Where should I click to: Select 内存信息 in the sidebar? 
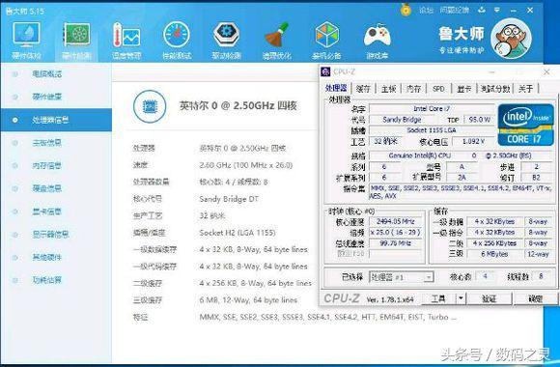(x=46, y=165)
